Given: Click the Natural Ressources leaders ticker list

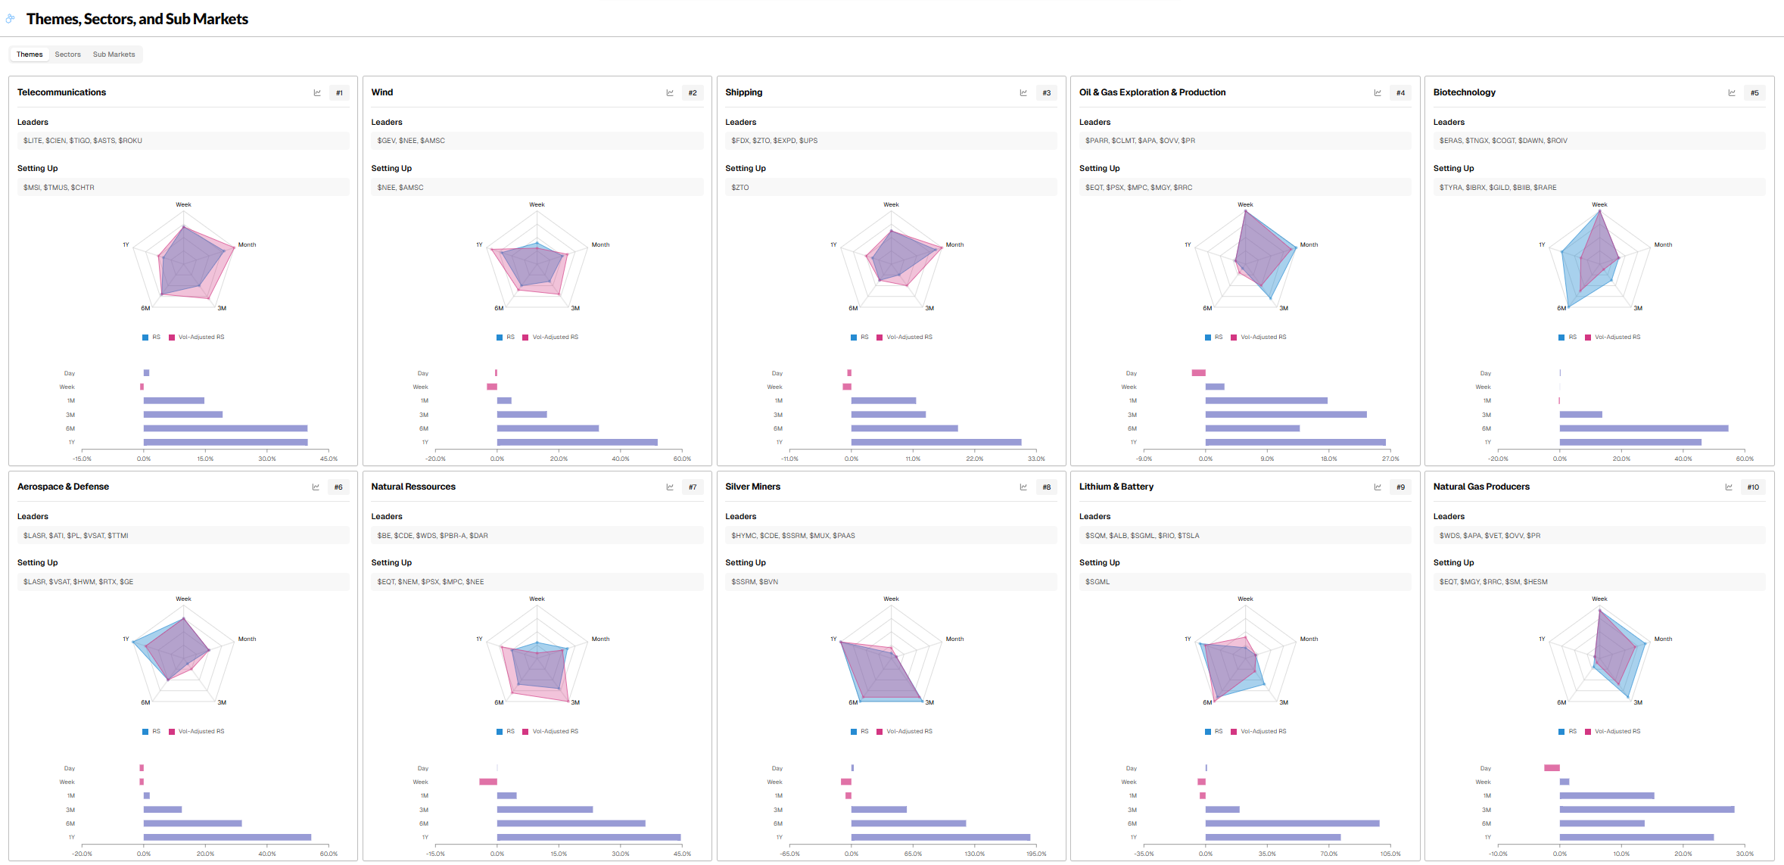Looking at the screenshot, I should [x=432, y=536].
